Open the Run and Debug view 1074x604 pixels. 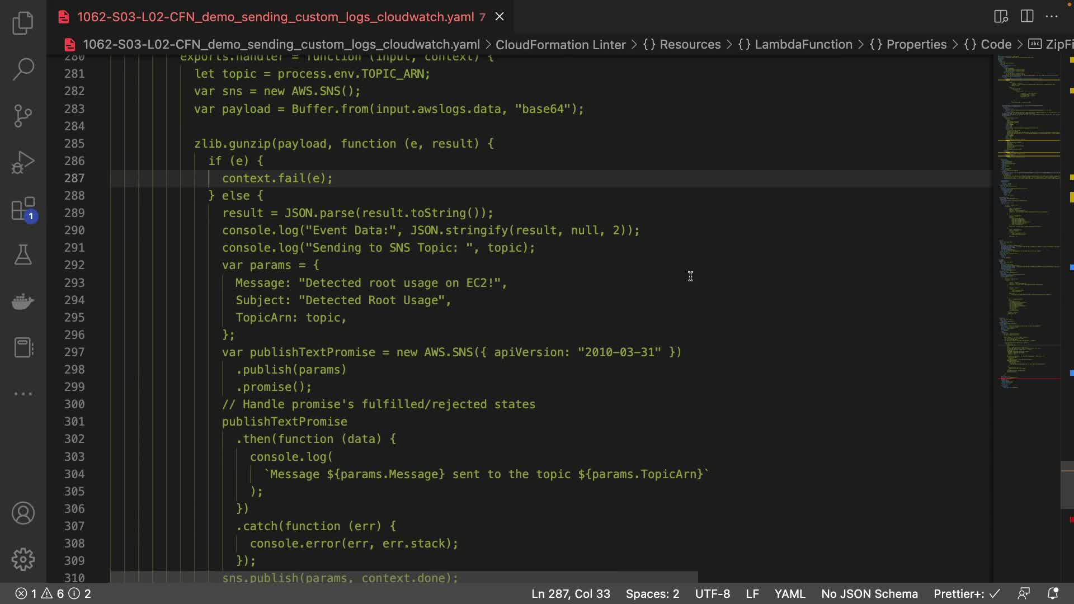tap(23, 163)
